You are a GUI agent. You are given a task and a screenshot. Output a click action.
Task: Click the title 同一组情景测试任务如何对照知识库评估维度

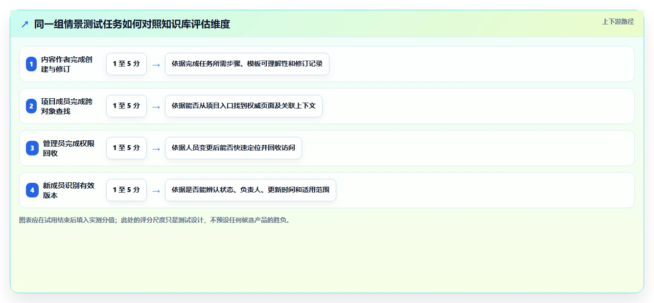[x=132, y=24]
